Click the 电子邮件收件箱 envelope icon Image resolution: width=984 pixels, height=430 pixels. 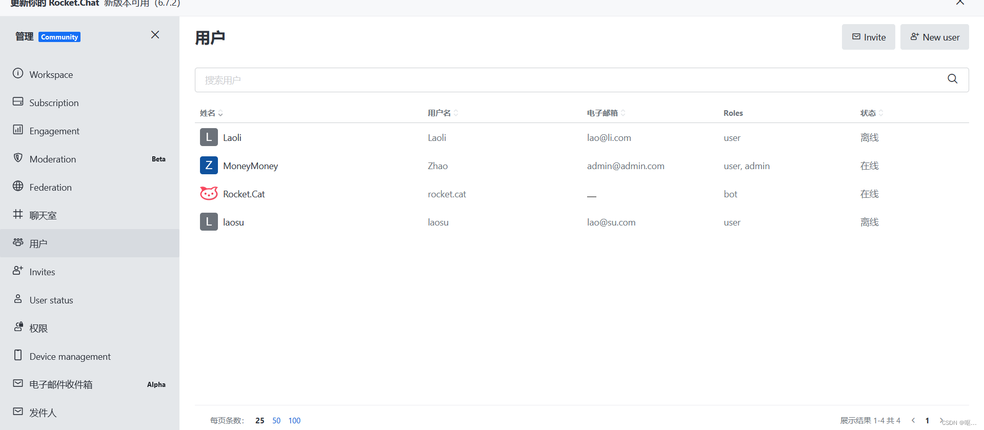(x=18, y=383)
